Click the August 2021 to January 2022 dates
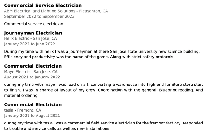The height and width of the screenshot is (134, 212). (x=32, y=77)
